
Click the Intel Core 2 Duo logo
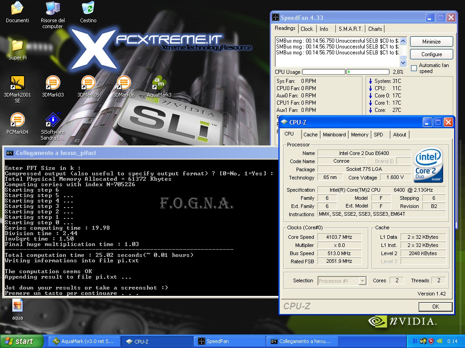click(x=428, y=165)
